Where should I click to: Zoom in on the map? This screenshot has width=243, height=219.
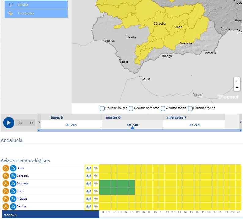point(237,81)
